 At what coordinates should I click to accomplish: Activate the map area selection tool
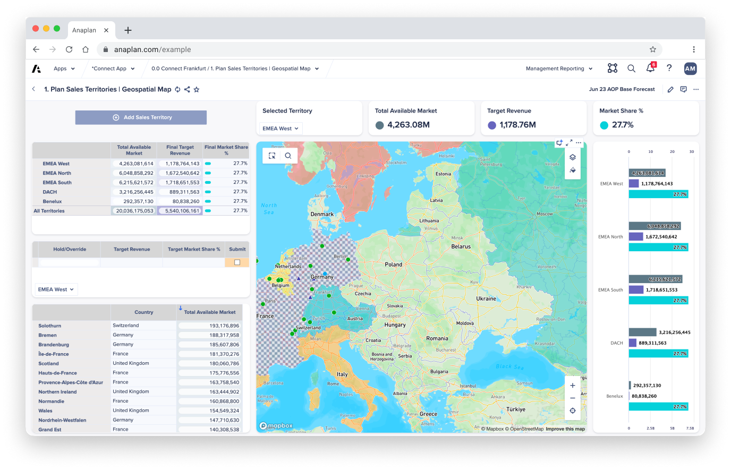pos(272,156)
